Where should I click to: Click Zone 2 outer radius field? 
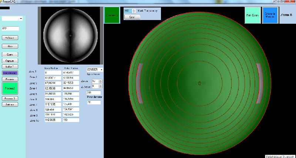(71, 78)
